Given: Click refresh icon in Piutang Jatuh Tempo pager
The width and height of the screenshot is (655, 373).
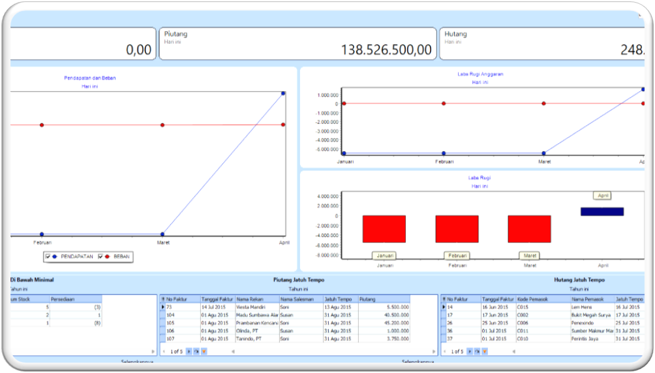Looking at the screenshot, I should coord(196,352).
